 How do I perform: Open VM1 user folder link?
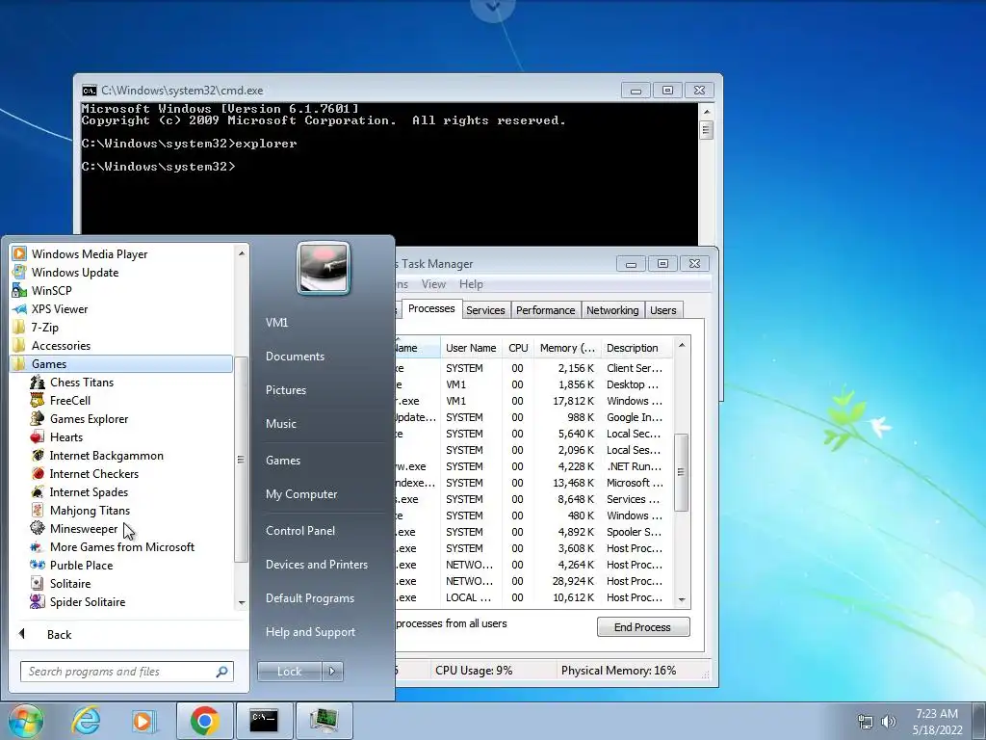[276, 323]
